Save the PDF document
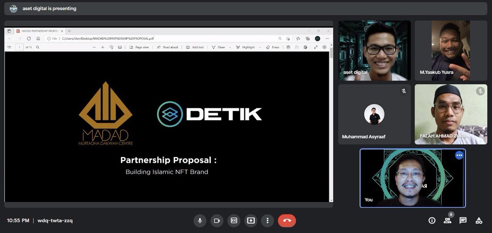Viewport: 492px width, 233px height. click(297, 47)
